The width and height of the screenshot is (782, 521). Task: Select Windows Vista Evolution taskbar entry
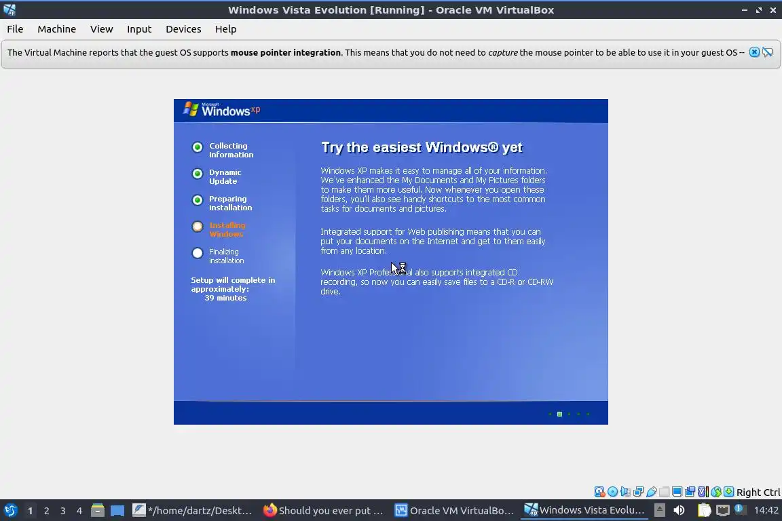pos(584,510)
